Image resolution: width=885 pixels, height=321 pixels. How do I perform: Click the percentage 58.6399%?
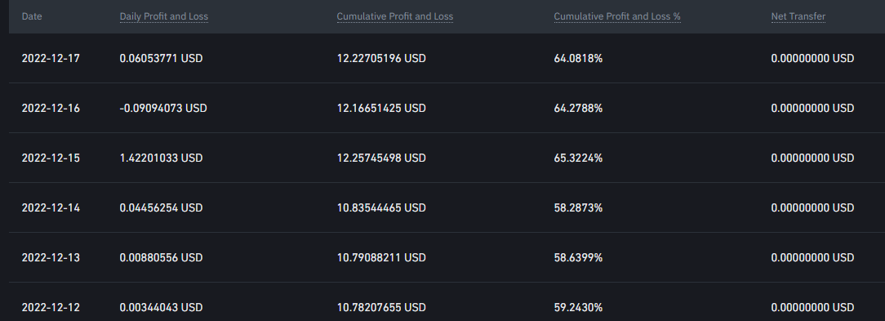(x=578, y=258)
